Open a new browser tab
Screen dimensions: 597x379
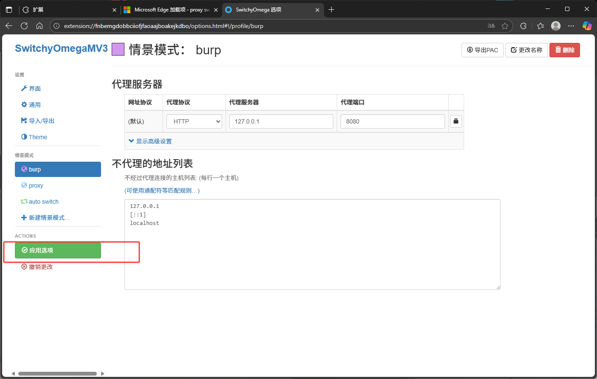coord(332,9)
